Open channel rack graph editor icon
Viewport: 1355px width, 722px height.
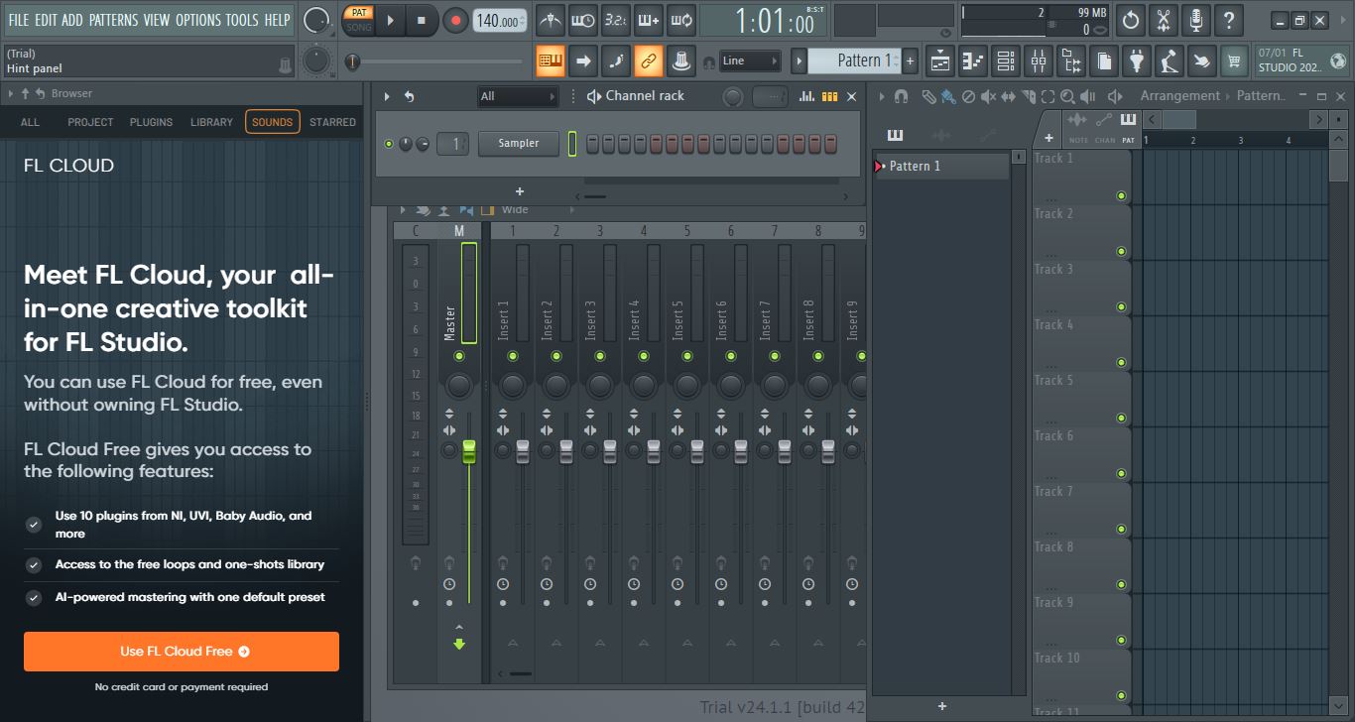[x=807, y=96]
